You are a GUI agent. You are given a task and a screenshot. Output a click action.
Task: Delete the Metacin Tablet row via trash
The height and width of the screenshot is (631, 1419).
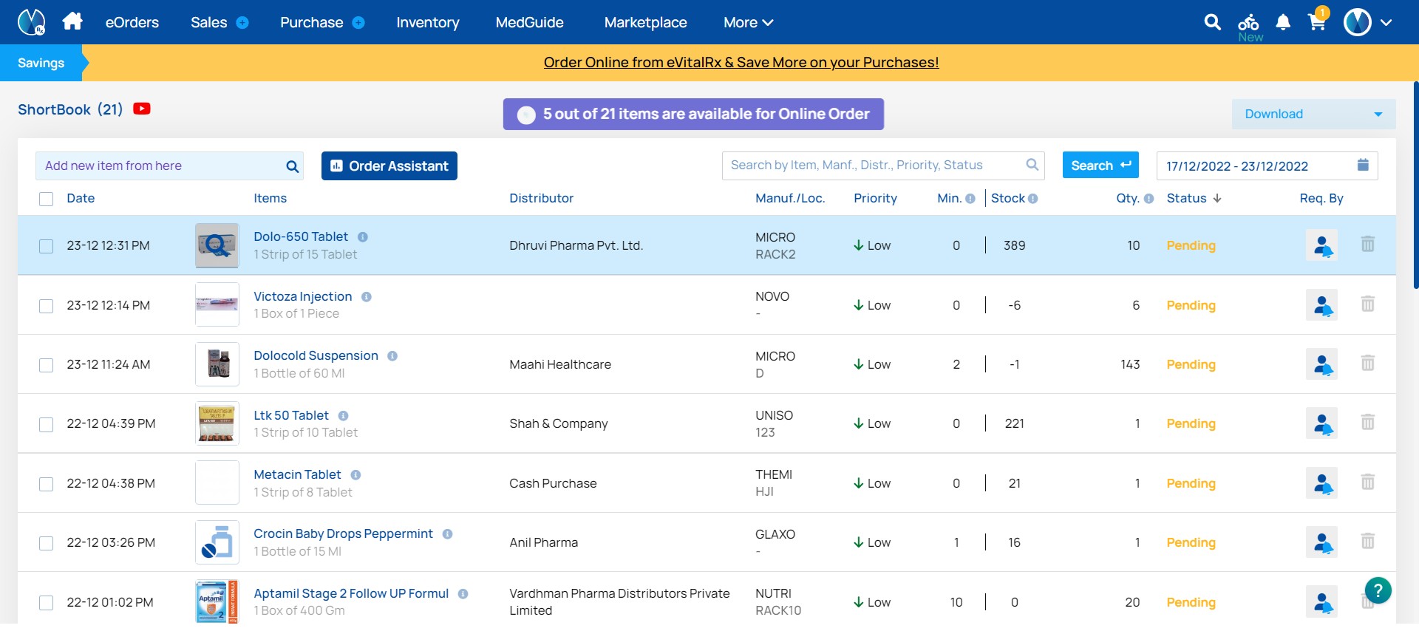tap(1368, 482)
